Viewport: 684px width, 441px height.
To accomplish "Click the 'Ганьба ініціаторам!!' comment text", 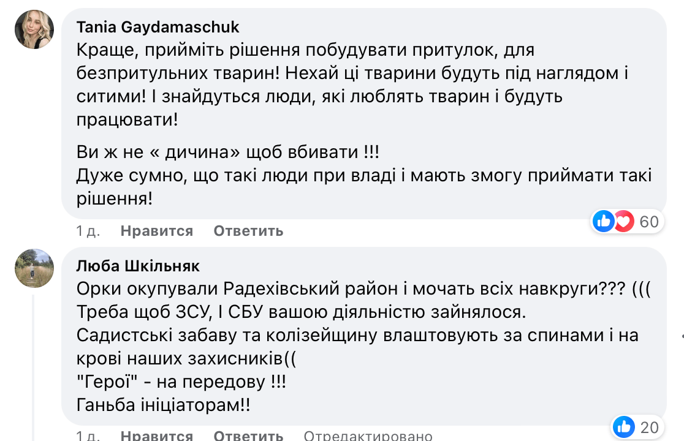I will click(x=164, y=405).
